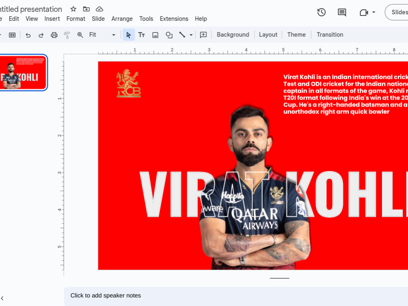
Task: Open the Shape tool
Action: click(x=169, y=35)
